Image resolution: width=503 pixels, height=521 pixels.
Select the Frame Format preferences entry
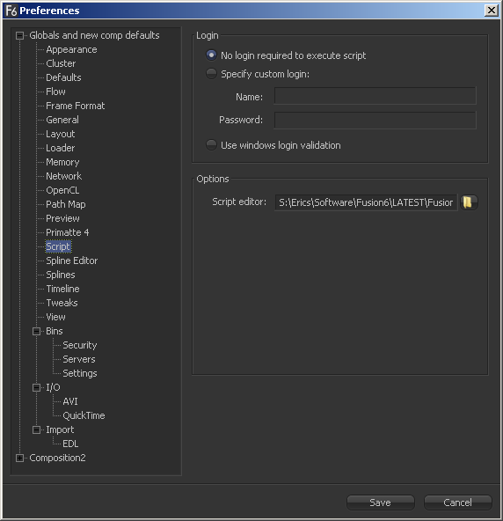click(76, 106)
